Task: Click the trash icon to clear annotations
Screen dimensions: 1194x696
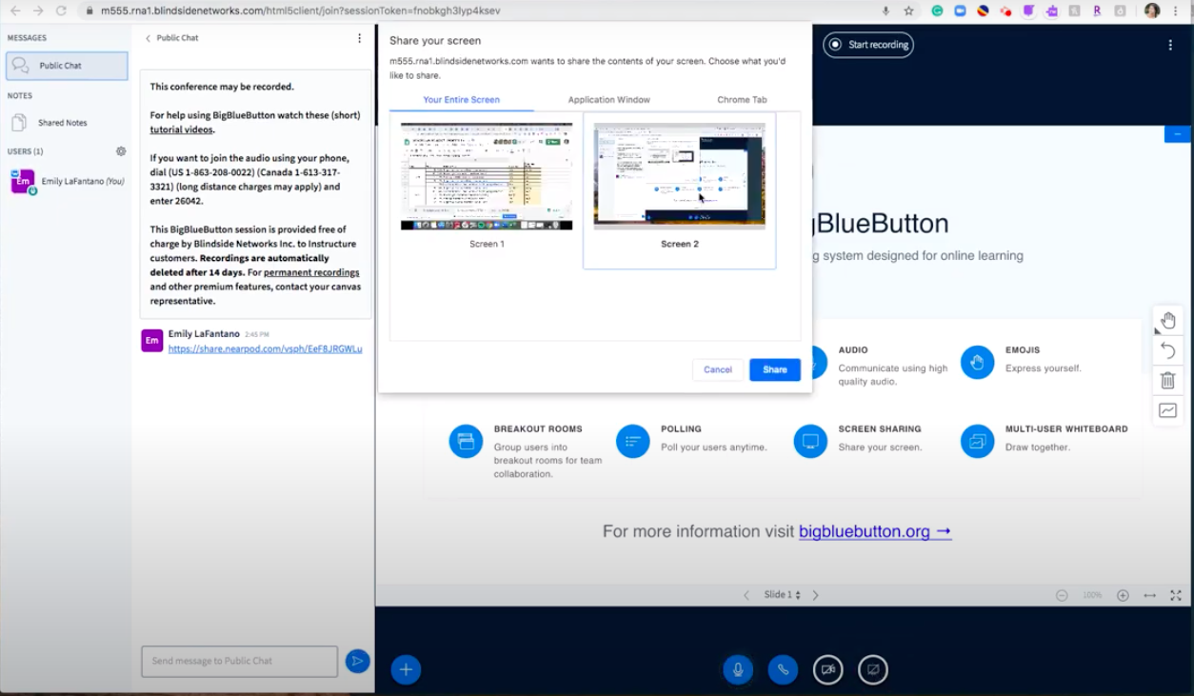Action: 1167,381
